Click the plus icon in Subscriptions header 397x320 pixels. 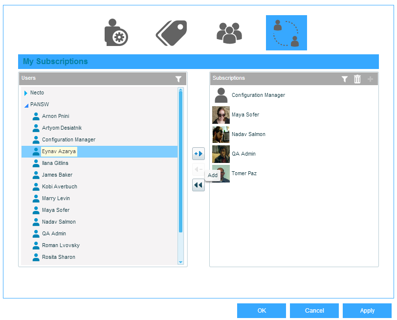click(x=370, y=79)
